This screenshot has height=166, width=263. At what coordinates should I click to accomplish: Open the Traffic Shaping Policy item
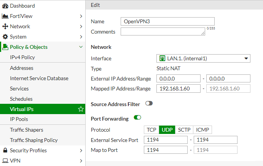34,140
